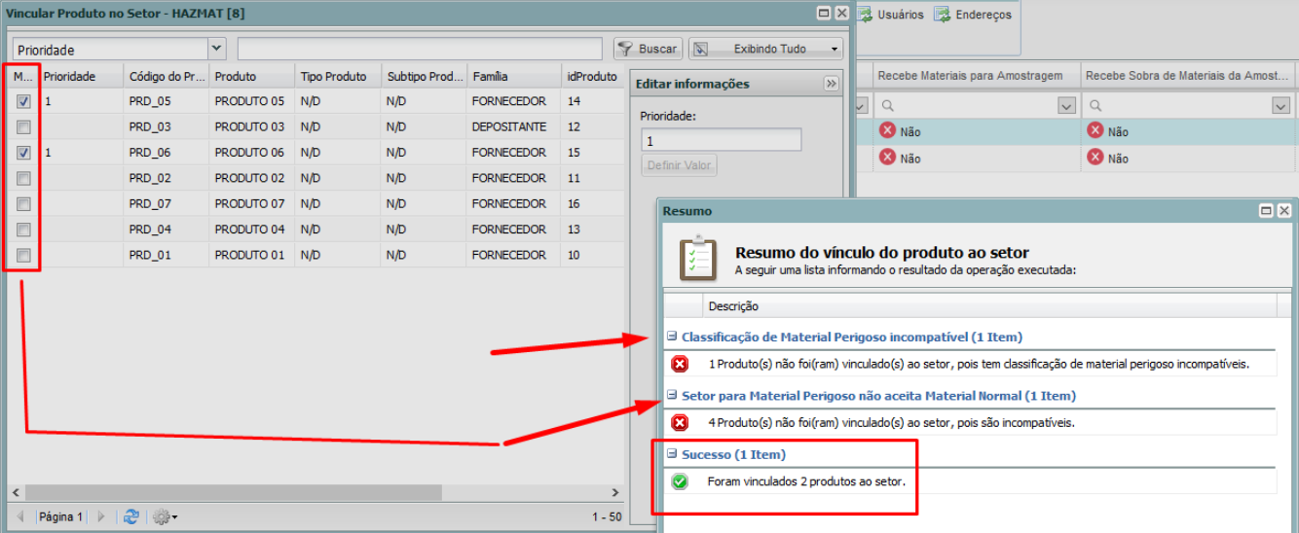Click horizontal scrollbar right arrow
The image size is (1299, 533).
click(614, 493)
